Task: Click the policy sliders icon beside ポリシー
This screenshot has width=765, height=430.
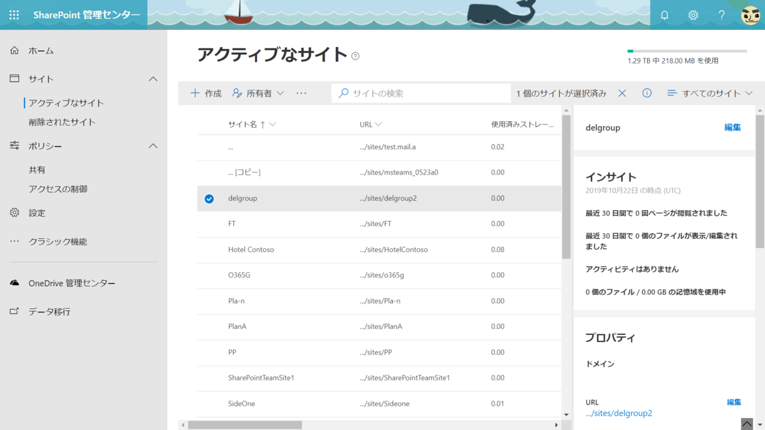Action: click(x=15, y=146)
